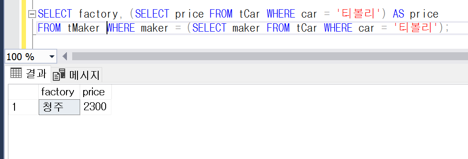
Task: Click the factory column header
Action: click(x=59, y=92)
